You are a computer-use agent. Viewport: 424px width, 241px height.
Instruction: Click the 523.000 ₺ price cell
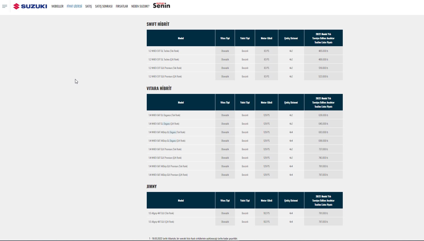click(323, 76)
